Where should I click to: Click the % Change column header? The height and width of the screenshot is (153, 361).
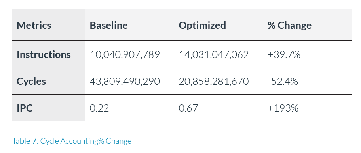[289, 25]
